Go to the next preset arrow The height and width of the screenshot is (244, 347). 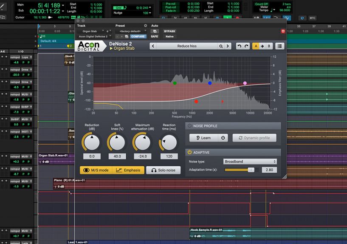(x=228, y=46)
